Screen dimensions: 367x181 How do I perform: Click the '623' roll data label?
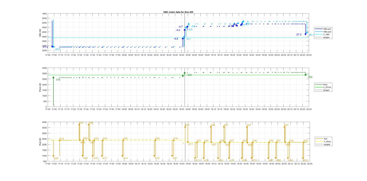pos(96,139)
